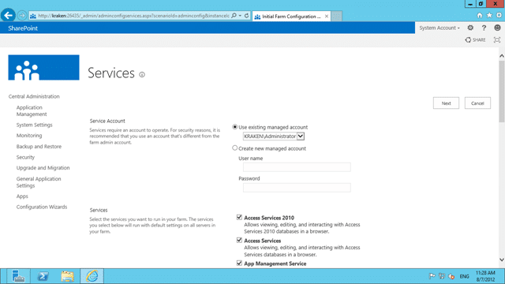505x284 pixels.
Task: Click the browser address bar URL
Action: [x=133, y=16]
